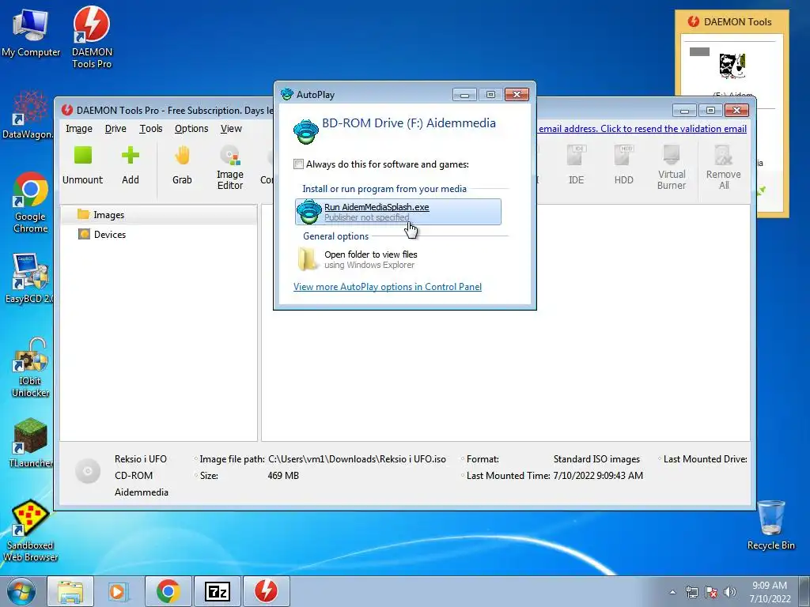
Task: Click the volume tray icon
Action: pos(730,592)
